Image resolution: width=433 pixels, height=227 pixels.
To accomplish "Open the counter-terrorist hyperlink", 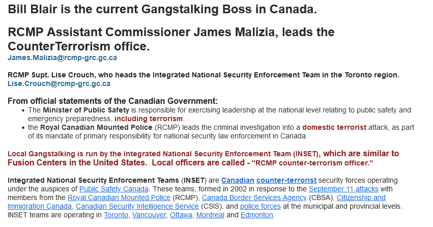I will tap(286, 180).
